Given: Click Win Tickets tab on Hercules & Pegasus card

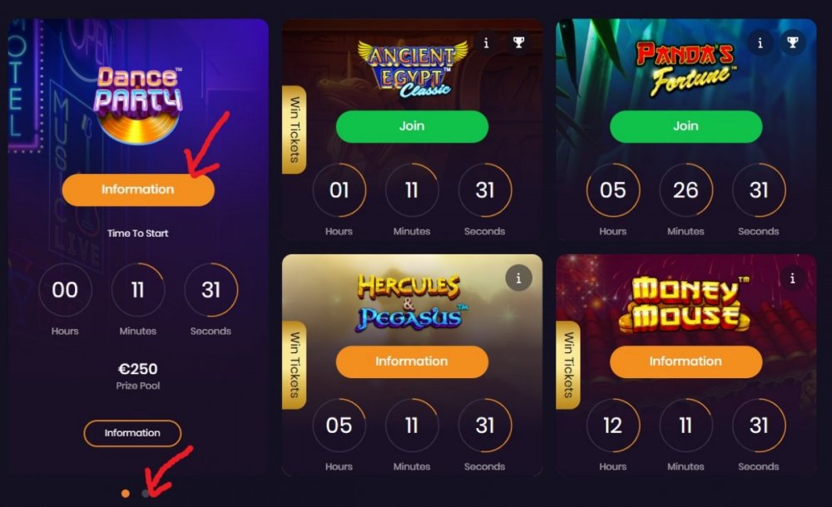Looking at the screenshot, I should coord(294,365).
